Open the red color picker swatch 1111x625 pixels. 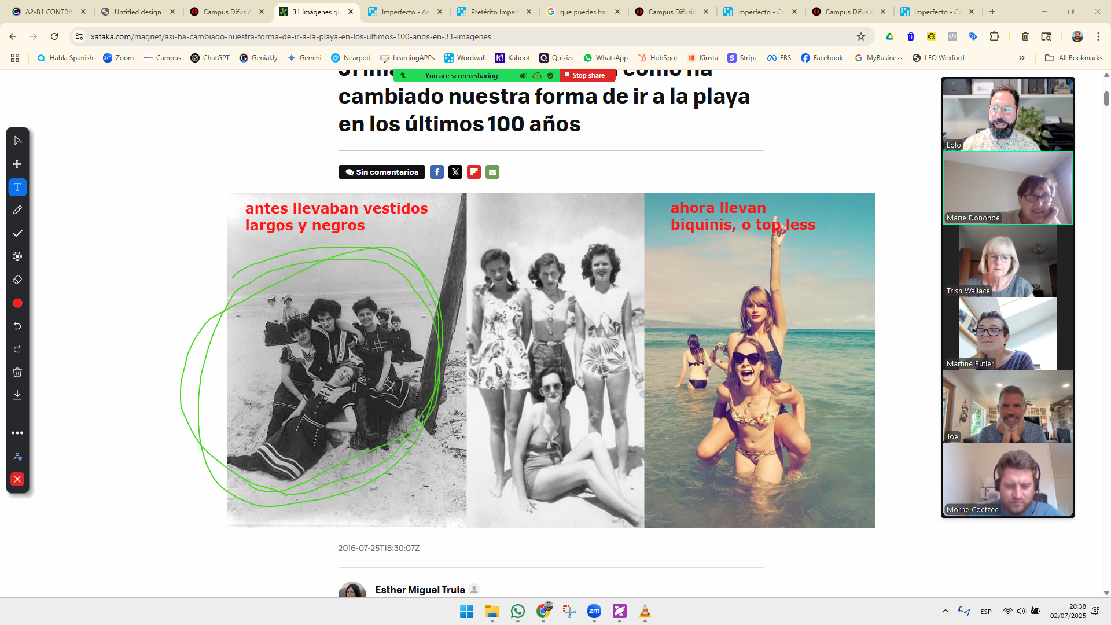click(17, 303)
